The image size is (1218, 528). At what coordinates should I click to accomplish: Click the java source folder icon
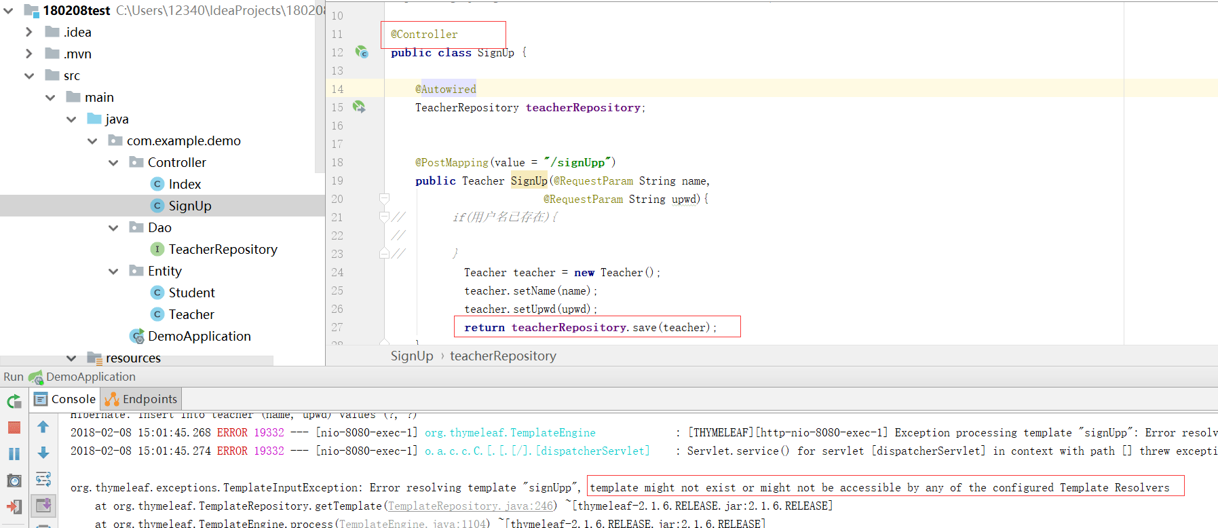tap(94, 119)
